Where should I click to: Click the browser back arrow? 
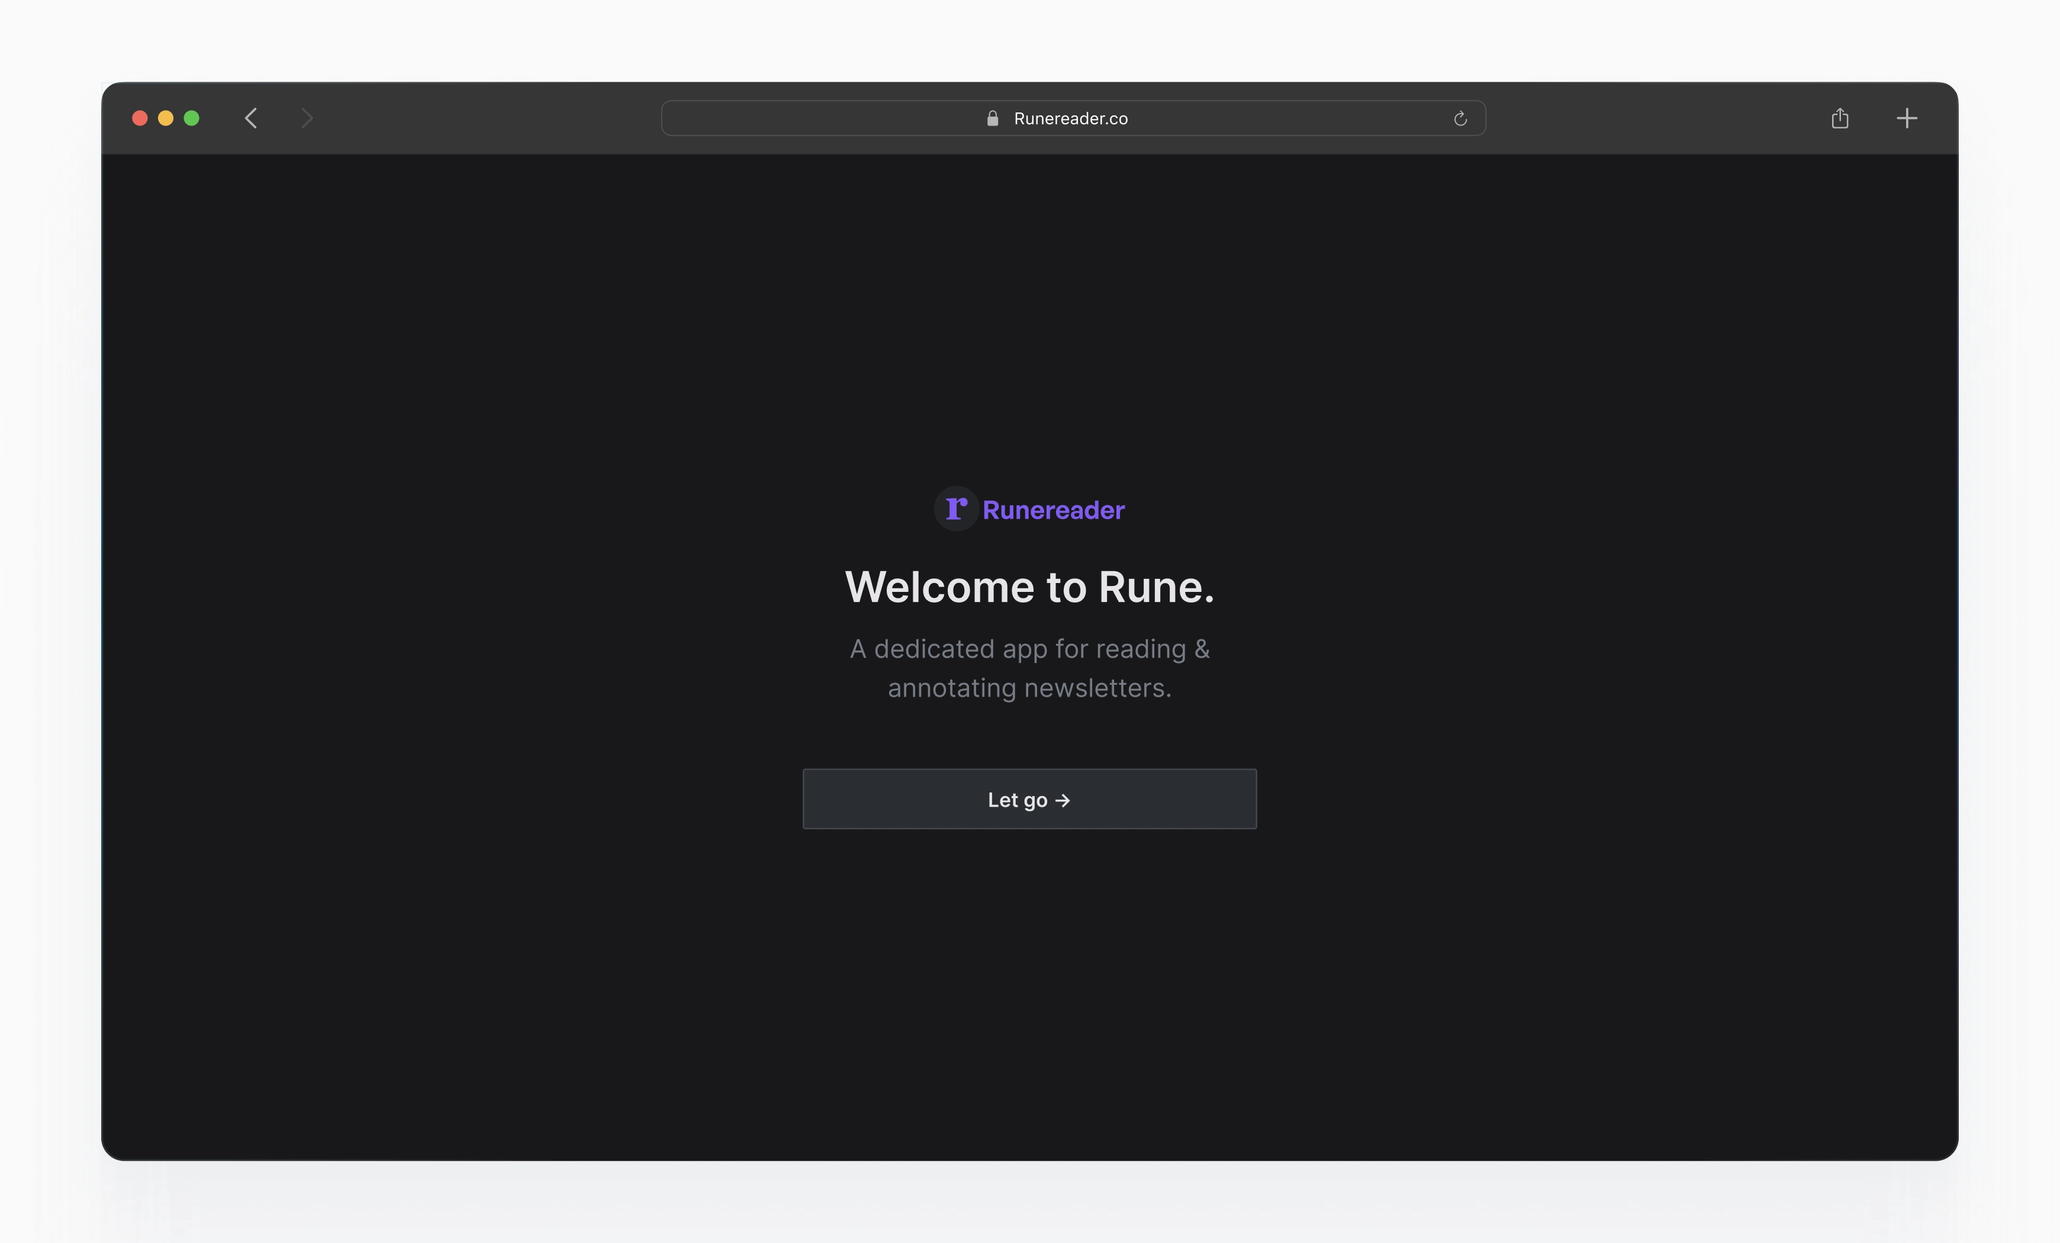tap(251, 118)
